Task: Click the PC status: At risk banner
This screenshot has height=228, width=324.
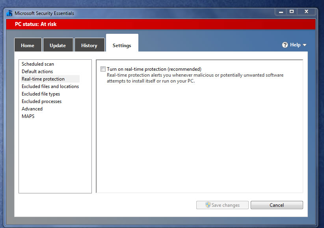Action: (x=161, y=24)
